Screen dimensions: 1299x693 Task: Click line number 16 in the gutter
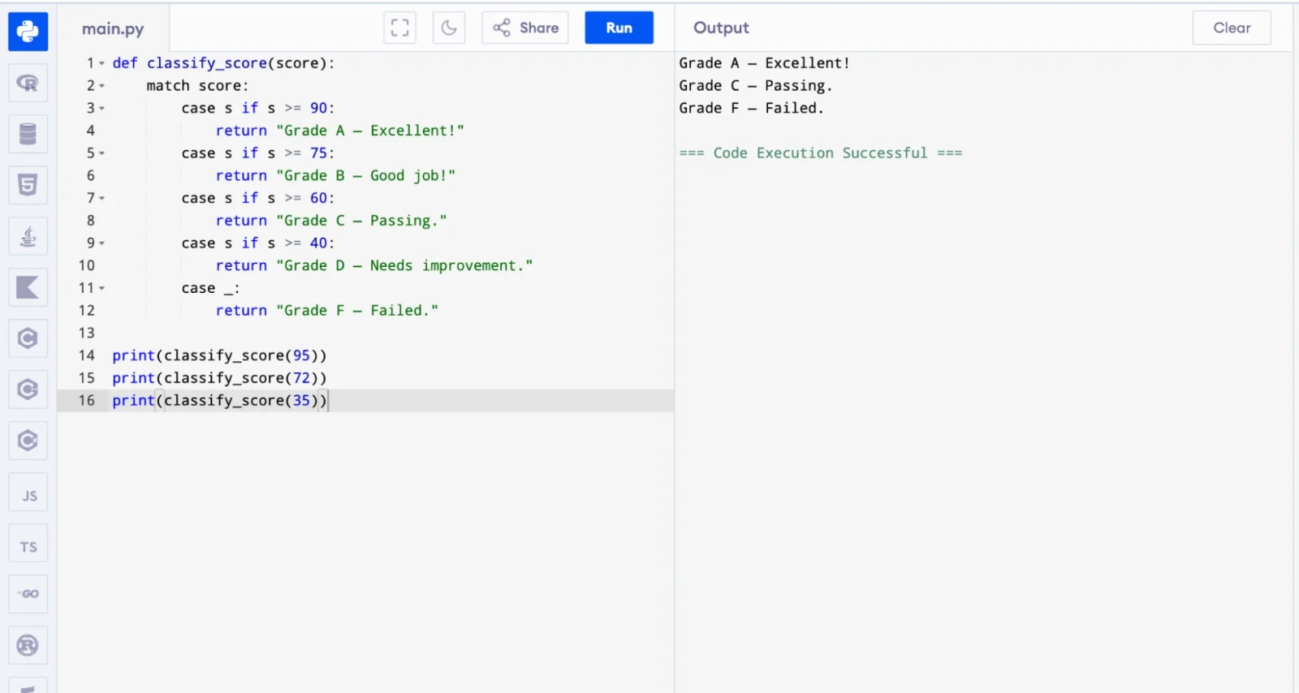86,400
